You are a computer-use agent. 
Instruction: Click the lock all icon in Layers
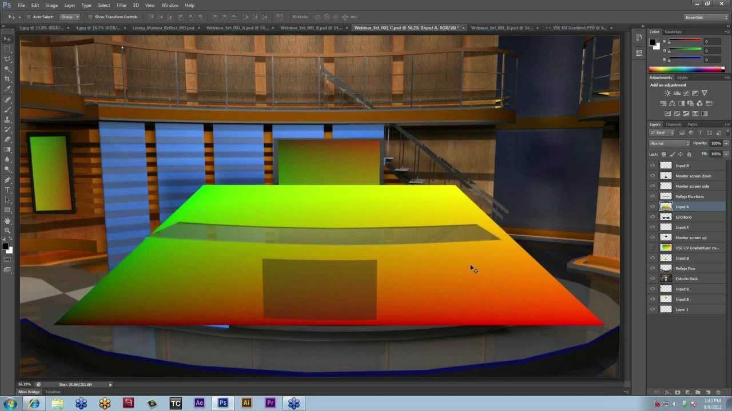coord(689,154)
